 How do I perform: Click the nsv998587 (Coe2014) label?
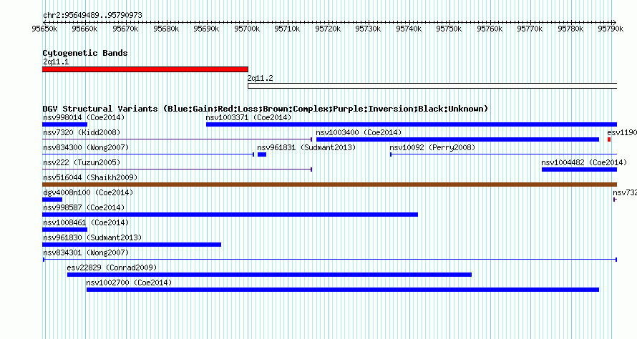coord(84,207)
